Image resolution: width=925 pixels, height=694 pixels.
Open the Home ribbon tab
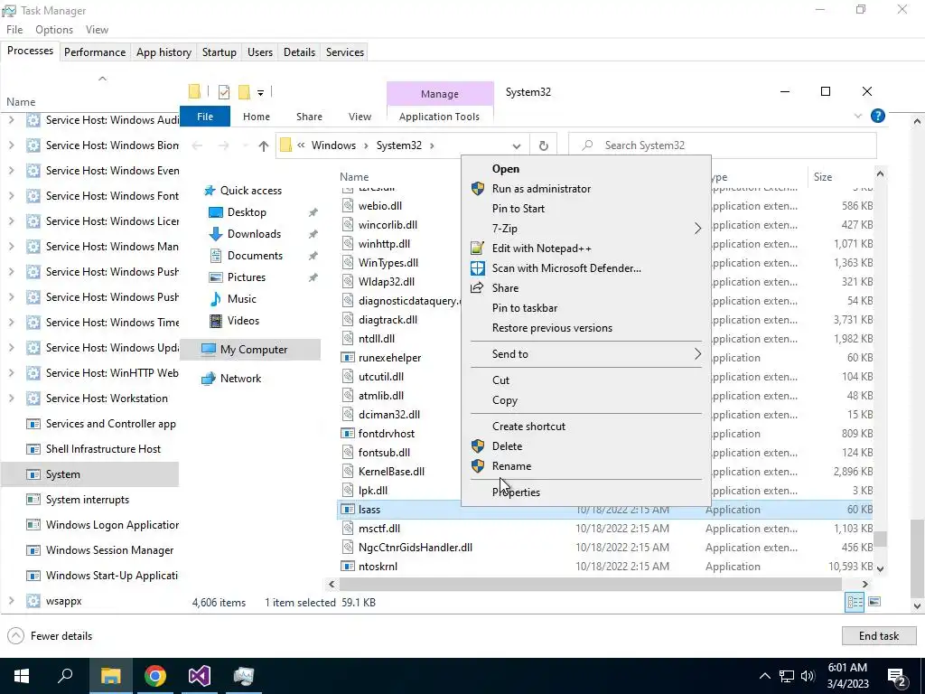[x=256, y=117]
